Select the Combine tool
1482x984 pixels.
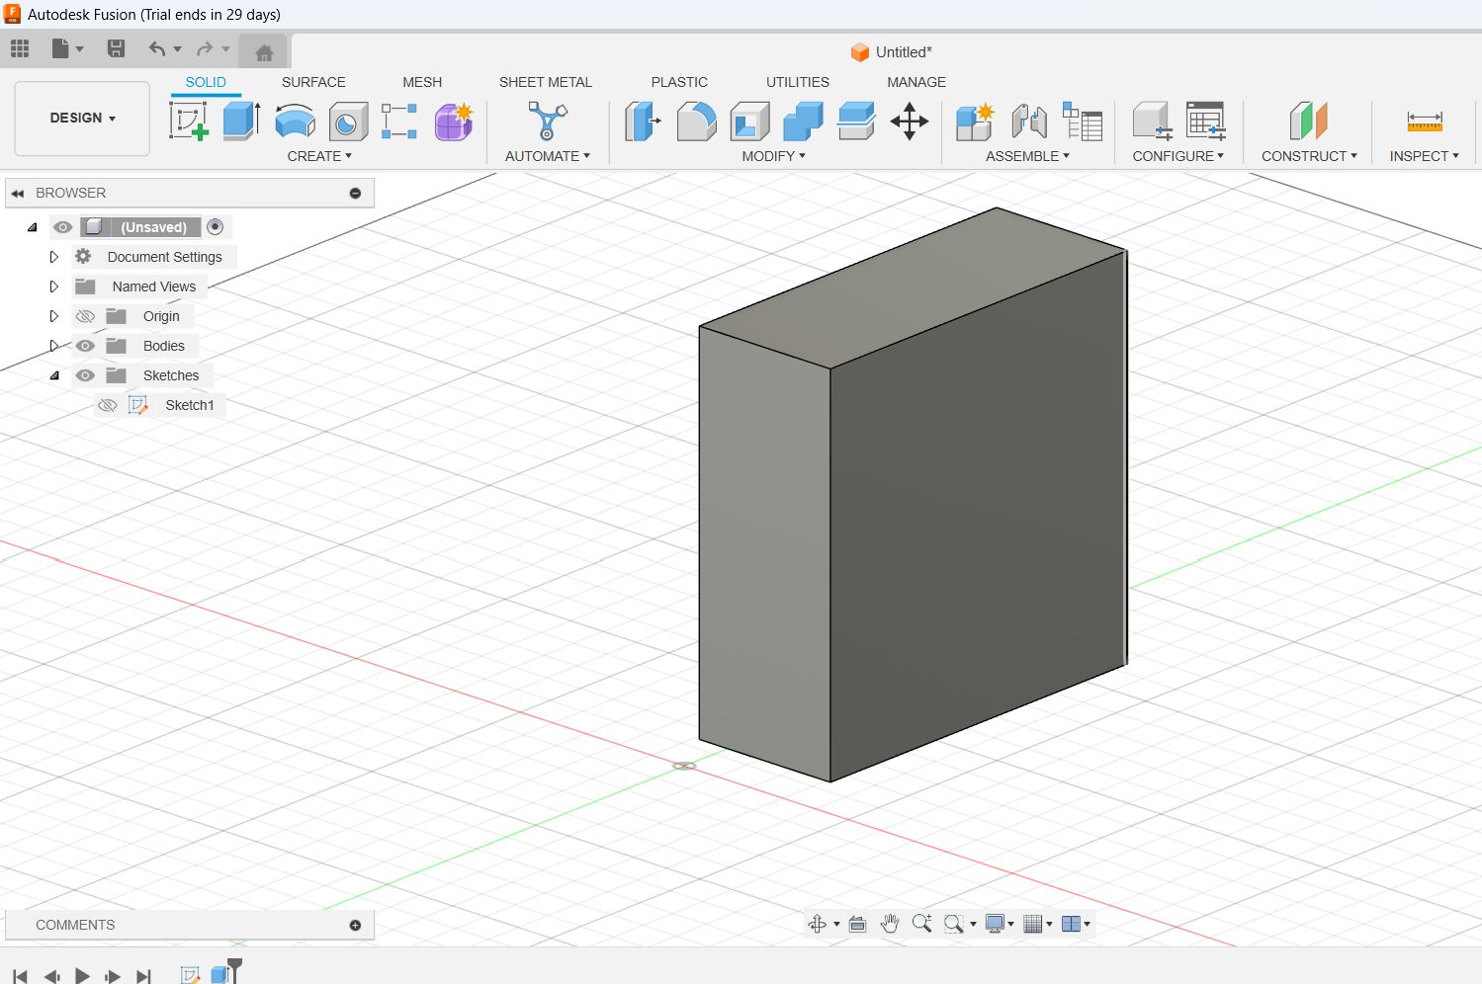pyautogui.click(x=803, y=122)
